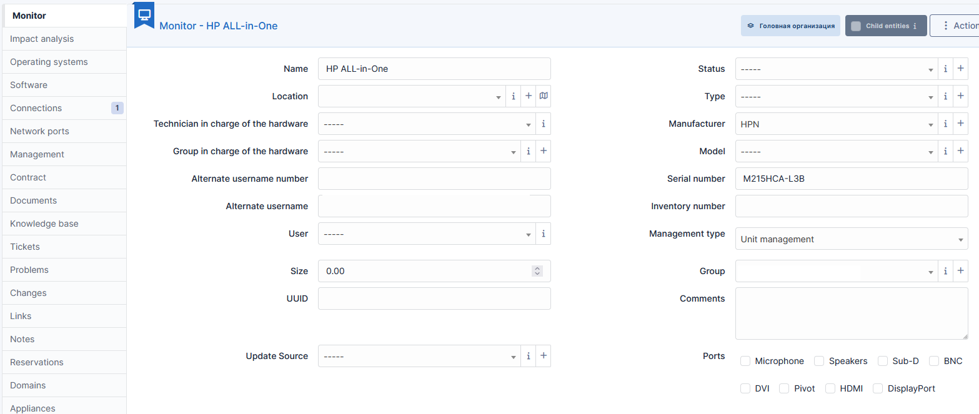Viewport: 979px width, 414px height.
Task: Open the Documents tab
Action: [x=64, y=200]
